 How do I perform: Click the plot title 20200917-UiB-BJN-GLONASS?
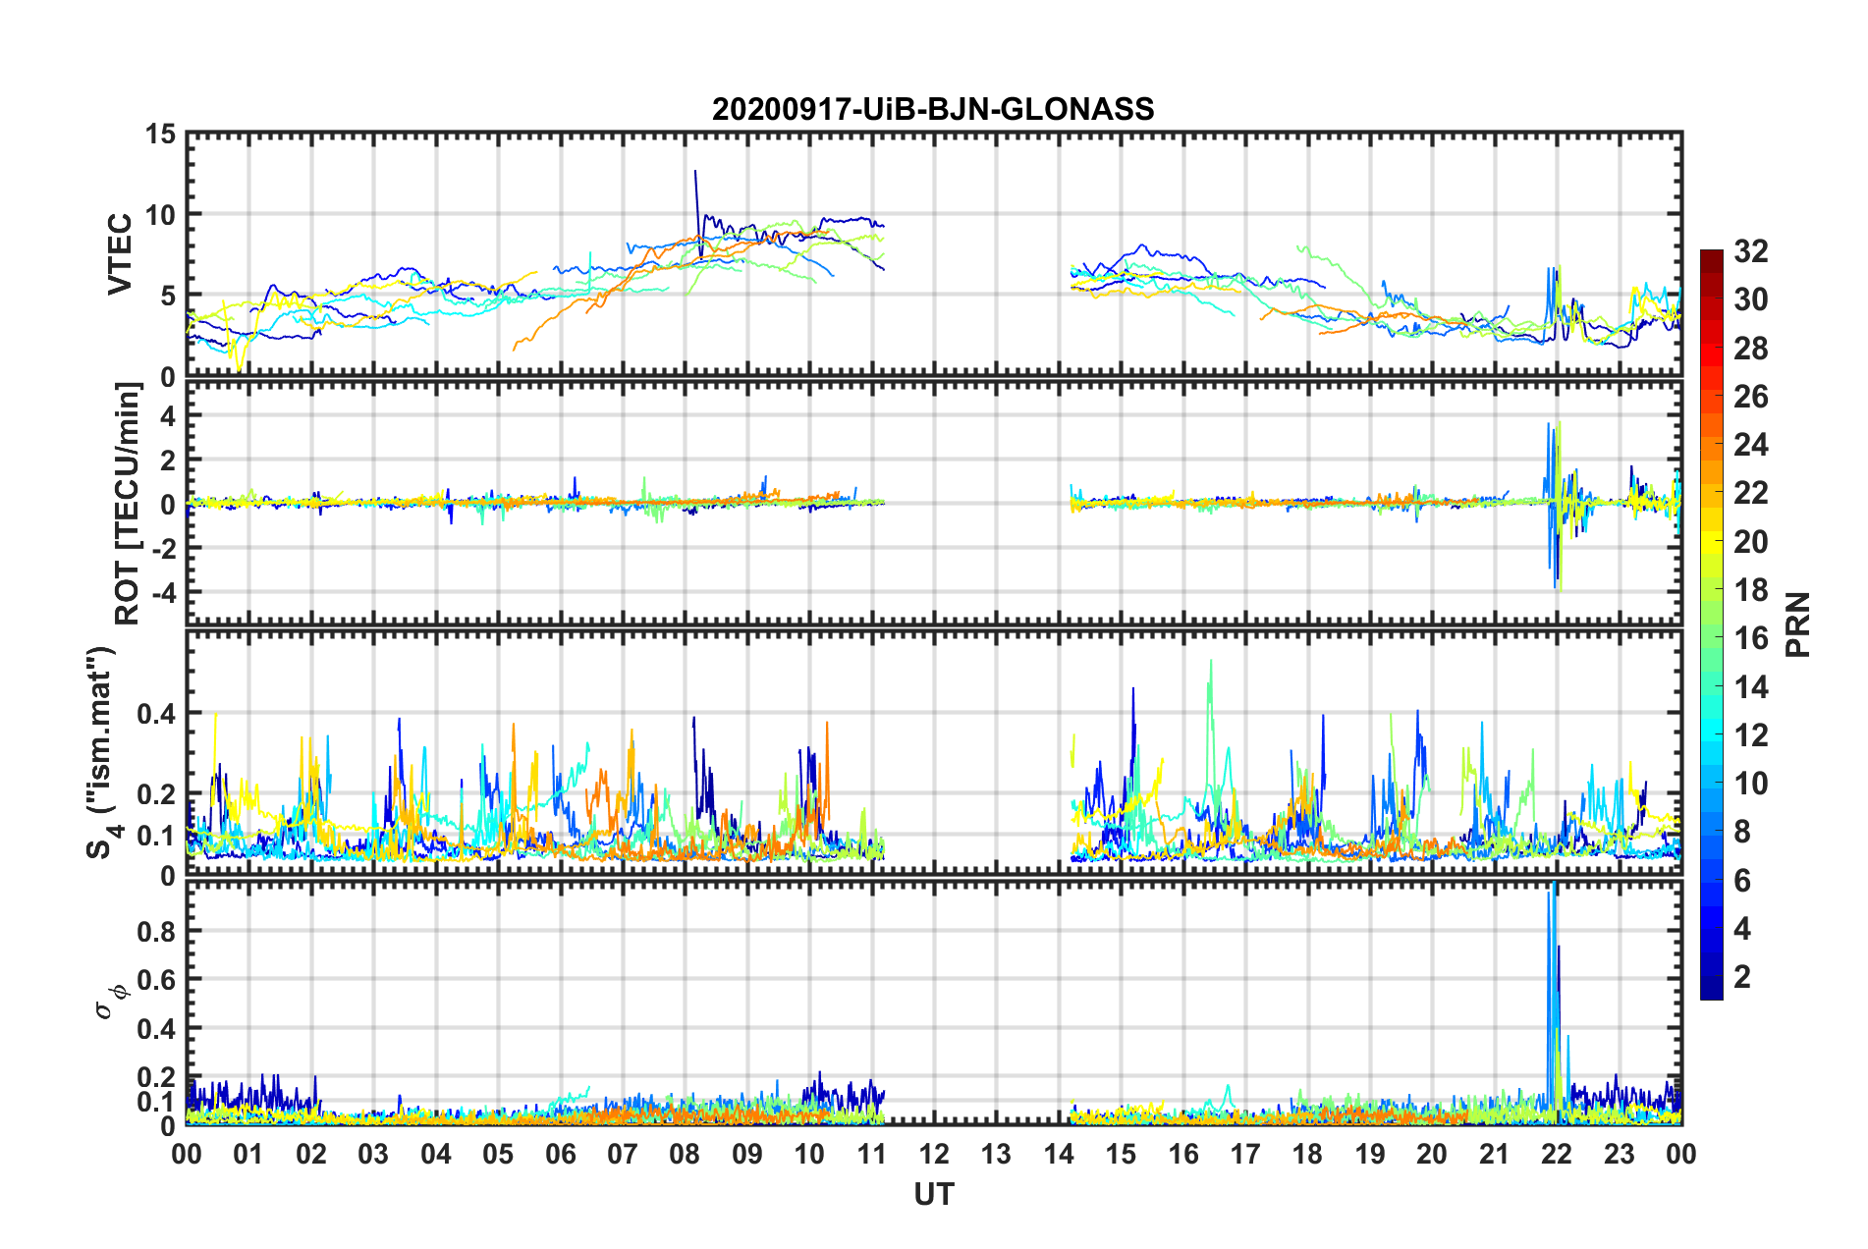(x=933, y=109)
